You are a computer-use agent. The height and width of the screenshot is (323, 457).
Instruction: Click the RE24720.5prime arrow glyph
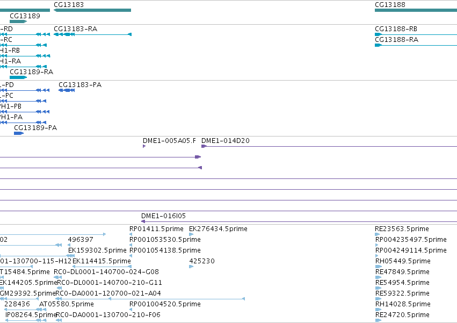pos(378,320)
